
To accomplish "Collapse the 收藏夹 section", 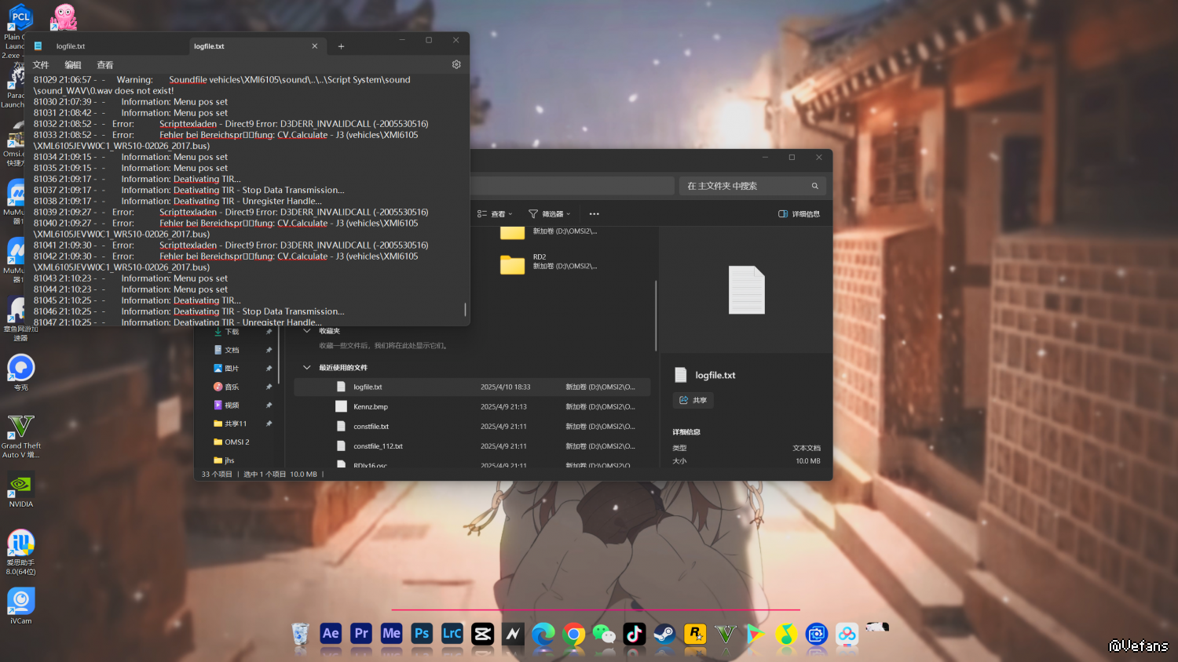I will pos(307,331).
